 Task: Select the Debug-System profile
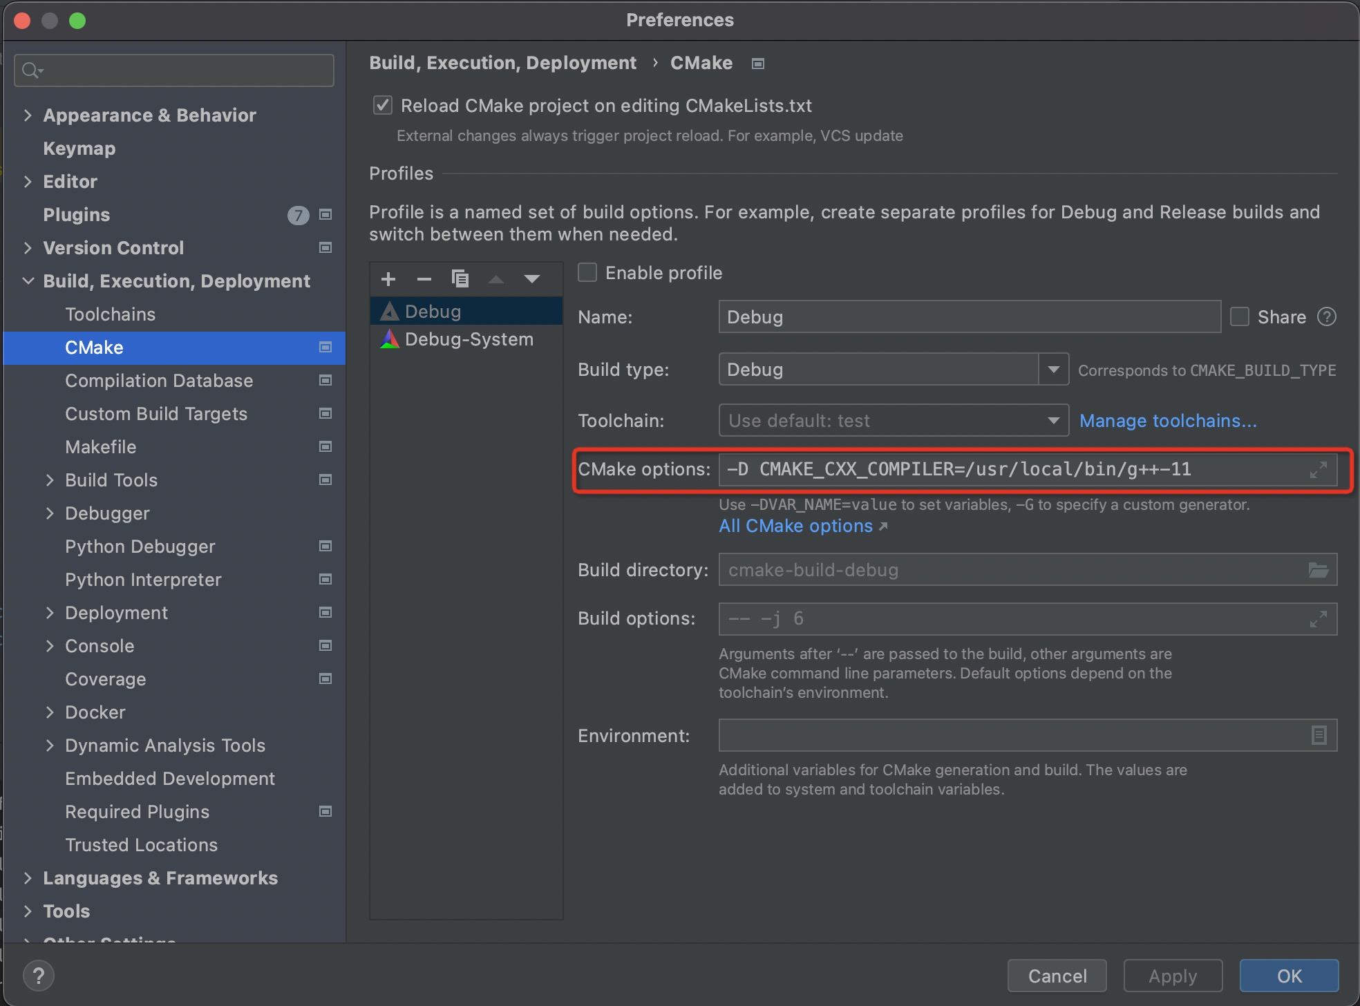click(x=469, y=339)
